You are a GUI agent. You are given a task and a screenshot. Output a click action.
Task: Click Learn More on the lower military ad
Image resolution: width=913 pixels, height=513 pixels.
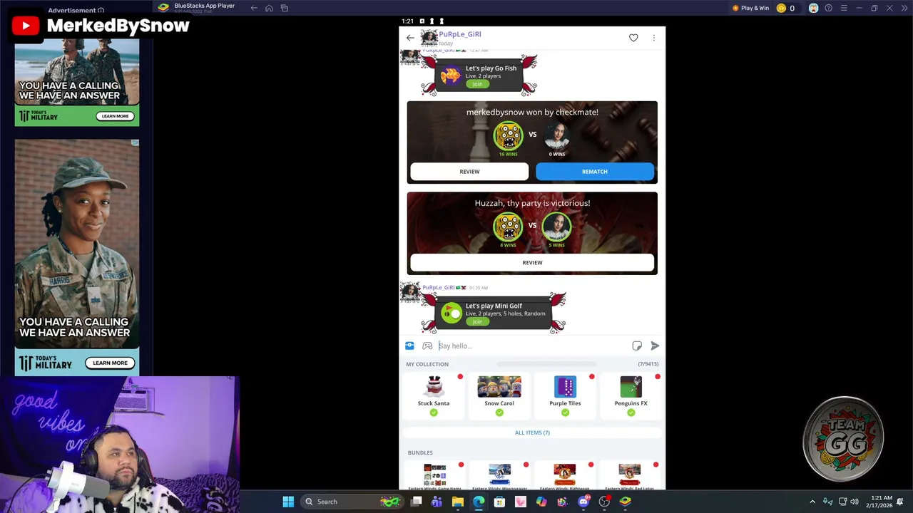tap(110, 363)
